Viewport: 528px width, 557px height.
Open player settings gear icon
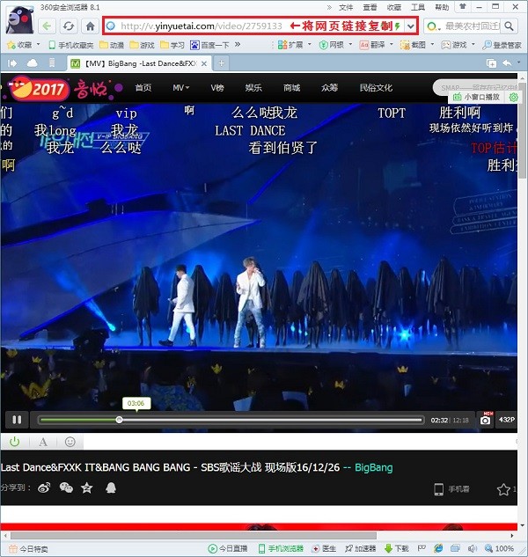[x=513, y=97]
